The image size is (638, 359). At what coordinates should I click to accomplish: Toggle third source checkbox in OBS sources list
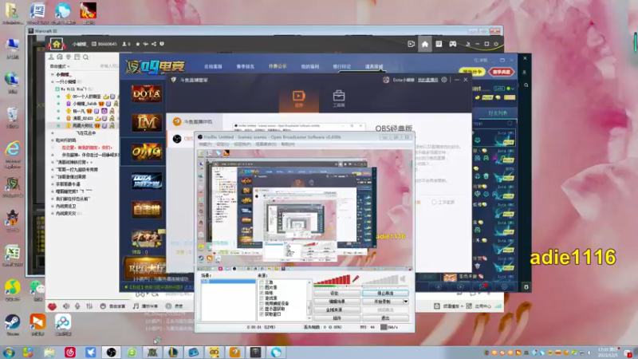(x=262, y=293)
